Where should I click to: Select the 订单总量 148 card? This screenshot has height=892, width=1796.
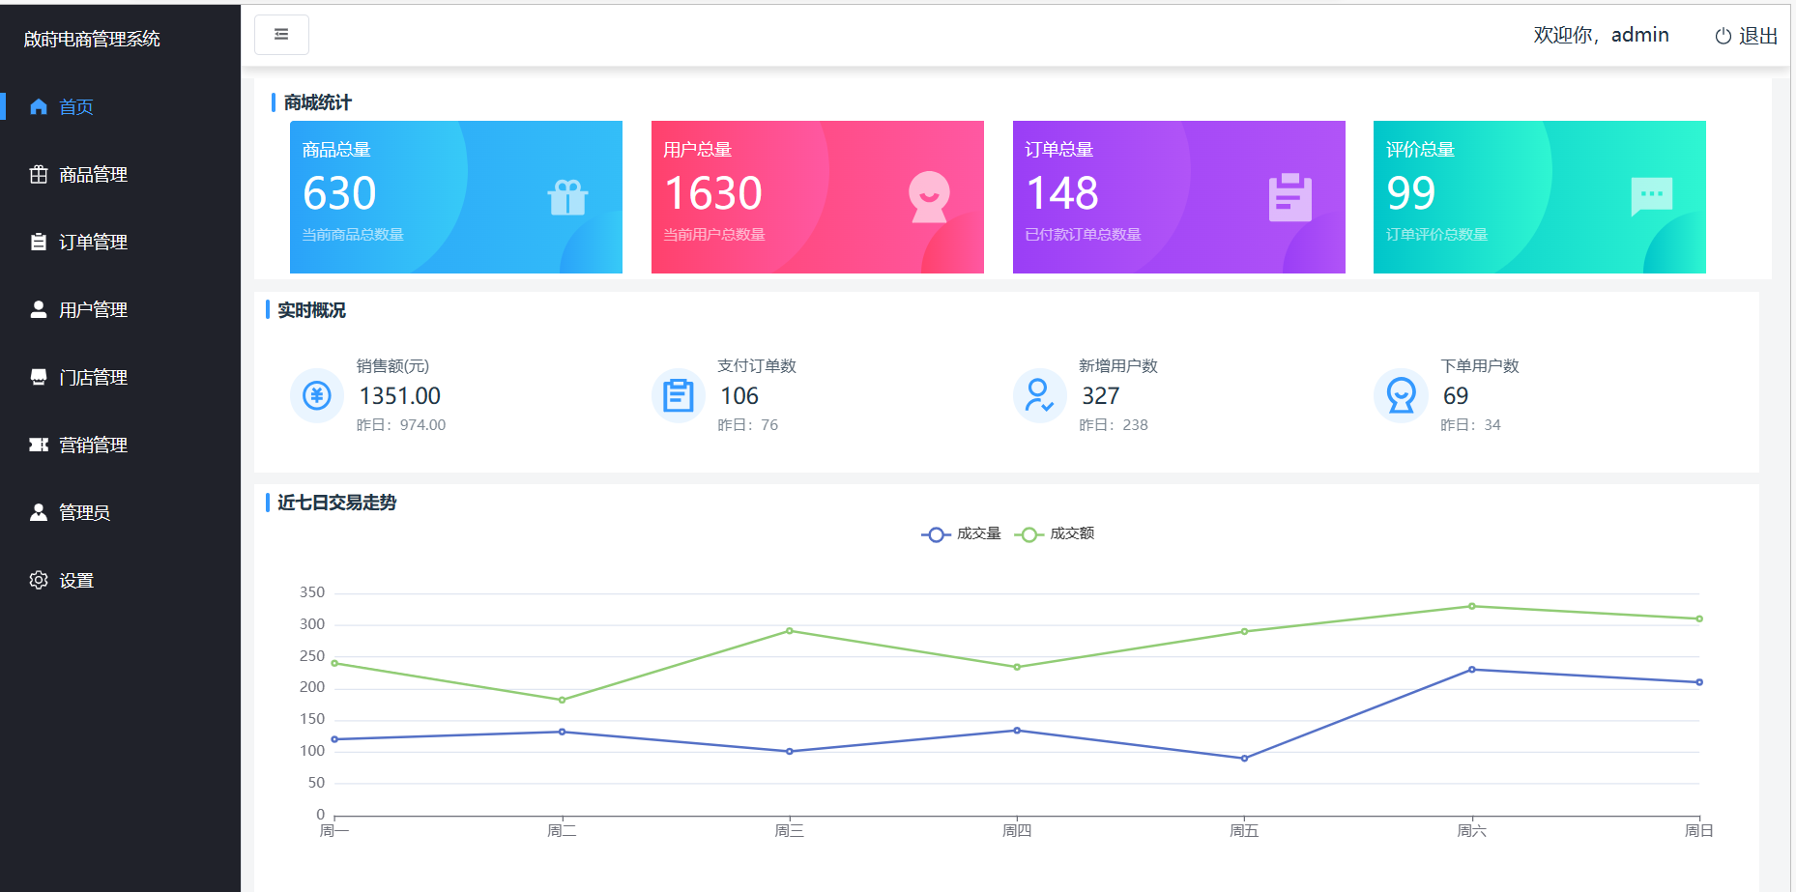click(x=1179, y=197)
